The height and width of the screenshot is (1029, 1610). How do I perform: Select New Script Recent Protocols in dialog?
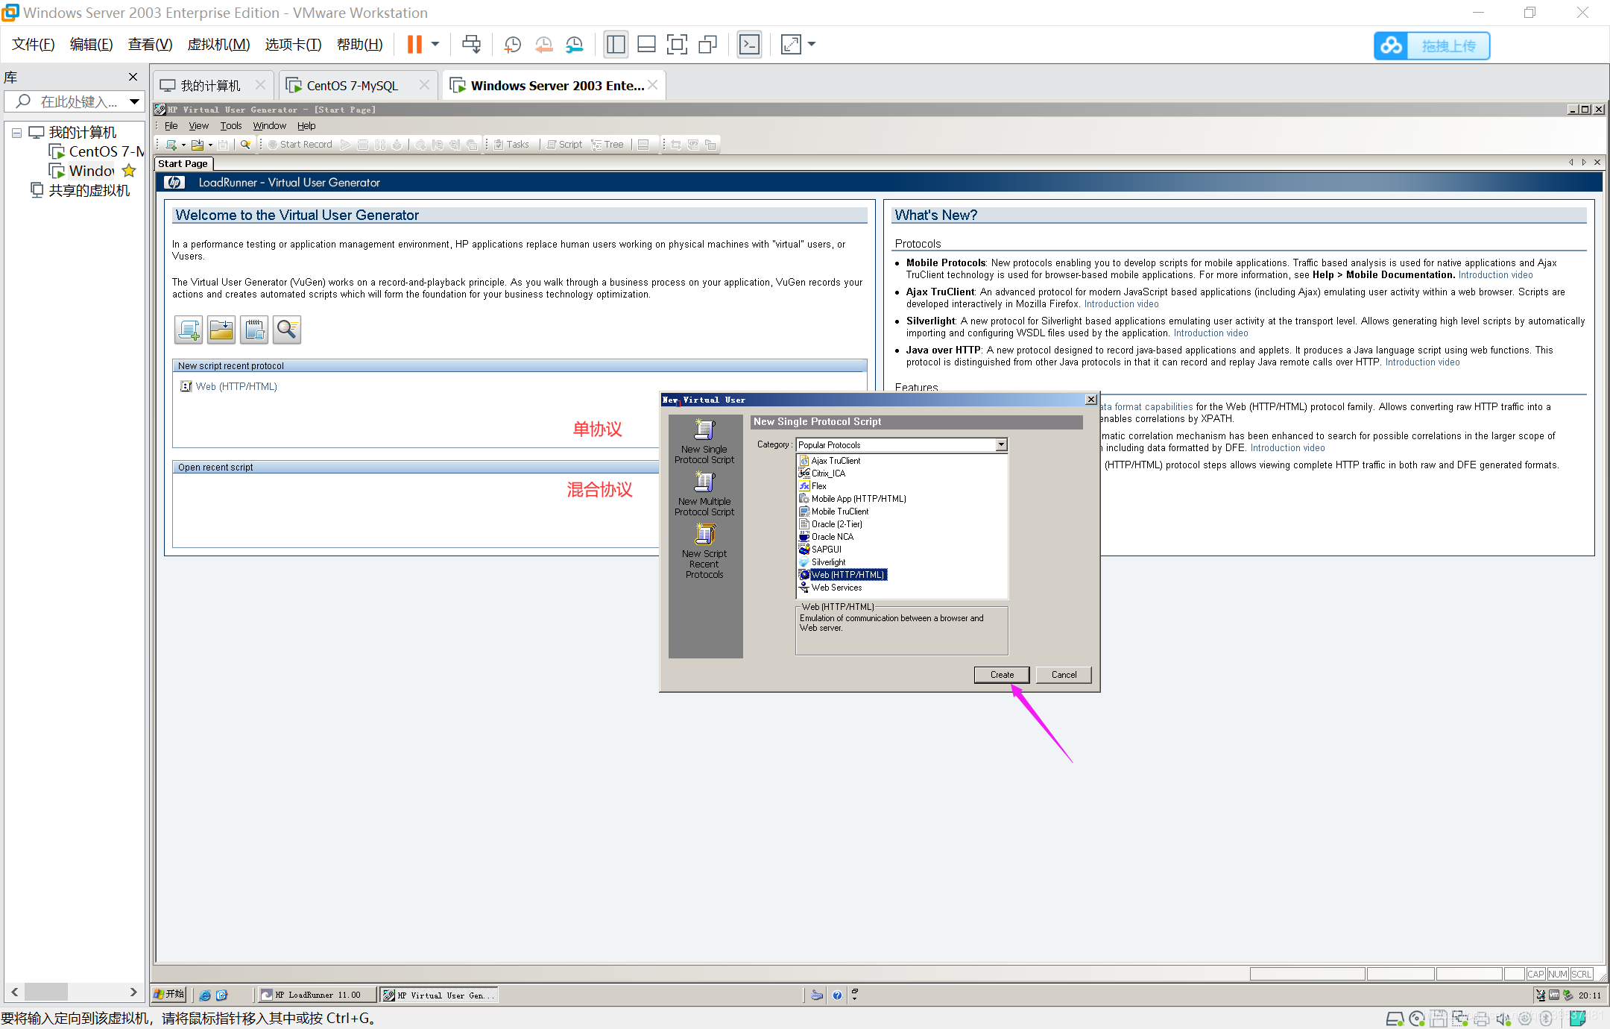(704, 551)
